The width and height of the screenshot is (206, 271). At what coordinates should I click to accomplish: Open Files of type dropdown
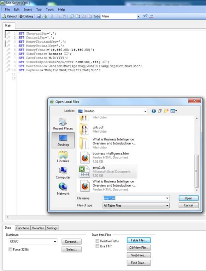point(136,205)
